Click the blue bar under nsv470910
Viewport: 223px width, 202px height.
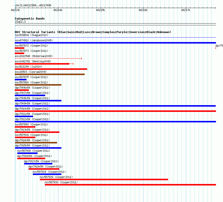click(115, 43)
